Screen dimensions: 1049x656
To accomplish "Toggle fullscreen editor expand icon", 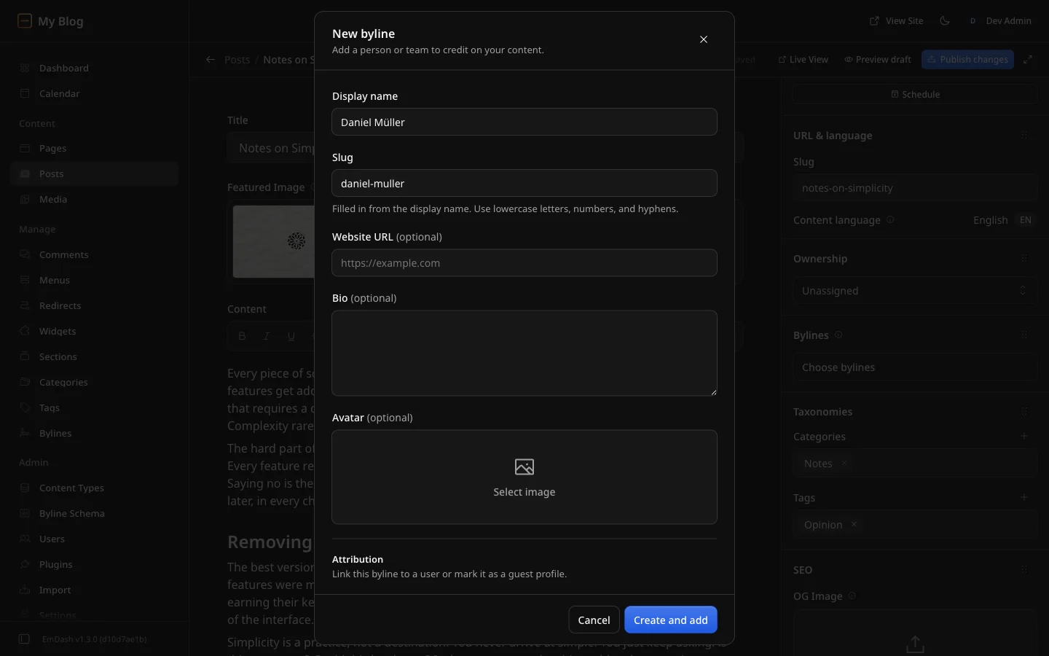I will click(x=1028, y=59).
